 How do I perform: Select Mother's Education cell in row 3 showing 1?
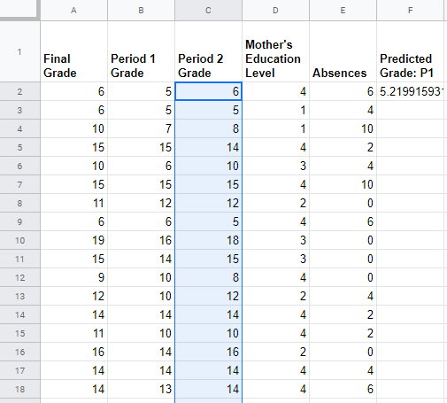click(275, 110)
